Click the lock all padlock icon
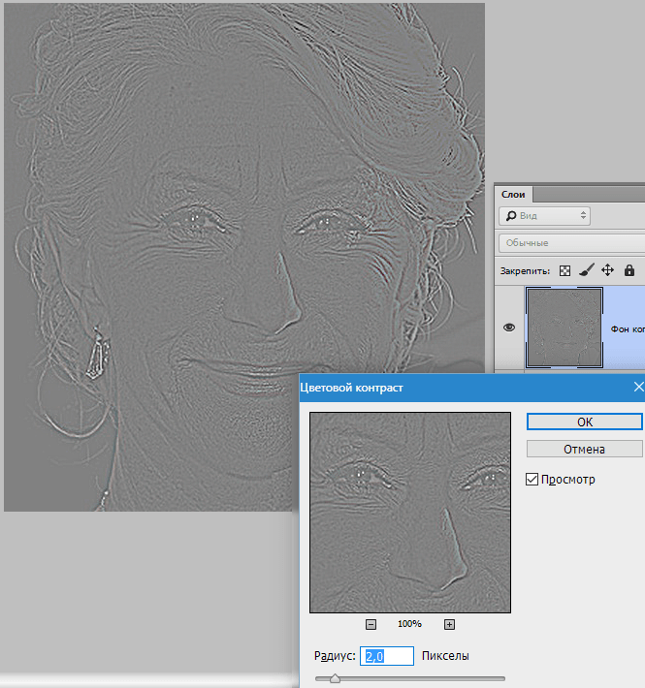The height and width of the screenshot is (688, 645). [x=629, y=270]
